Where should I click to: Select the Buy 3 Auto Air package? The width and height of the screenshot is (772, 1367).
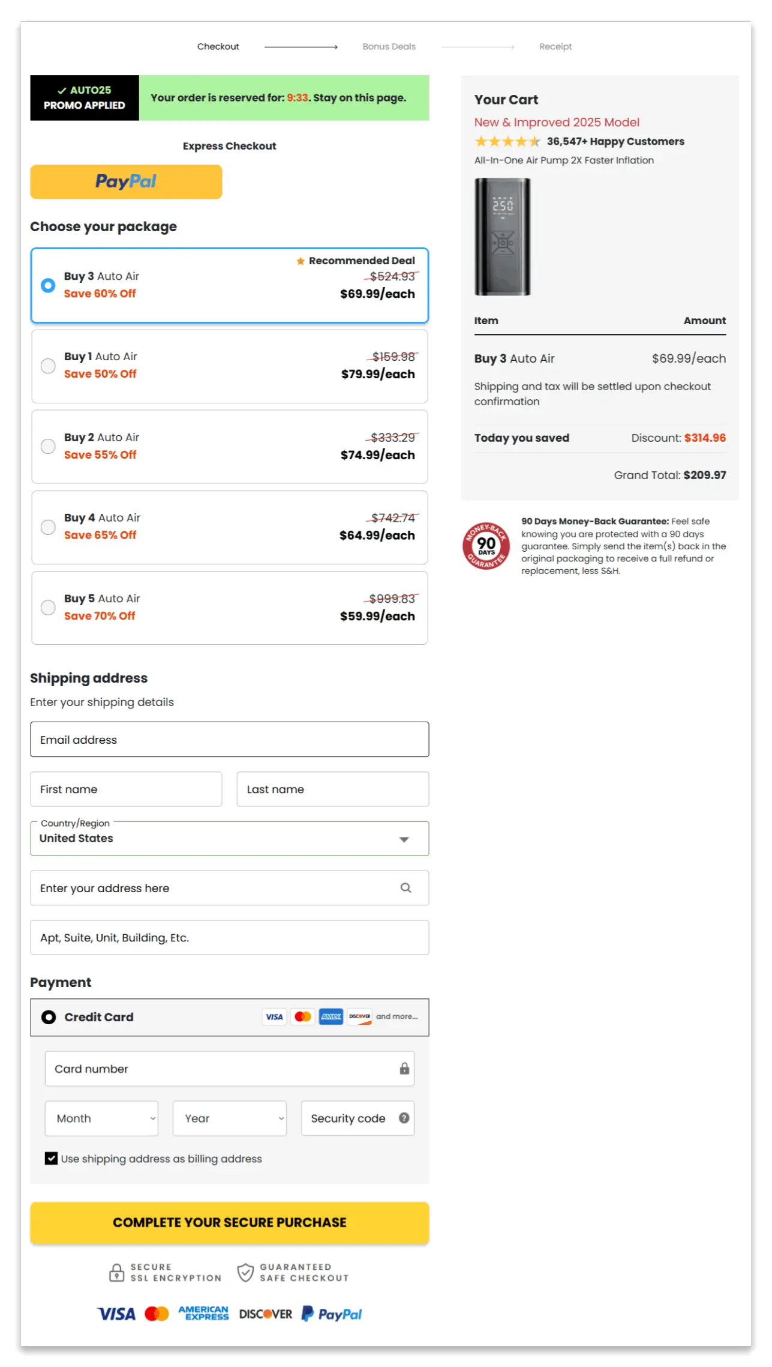(x=230, y=285)
